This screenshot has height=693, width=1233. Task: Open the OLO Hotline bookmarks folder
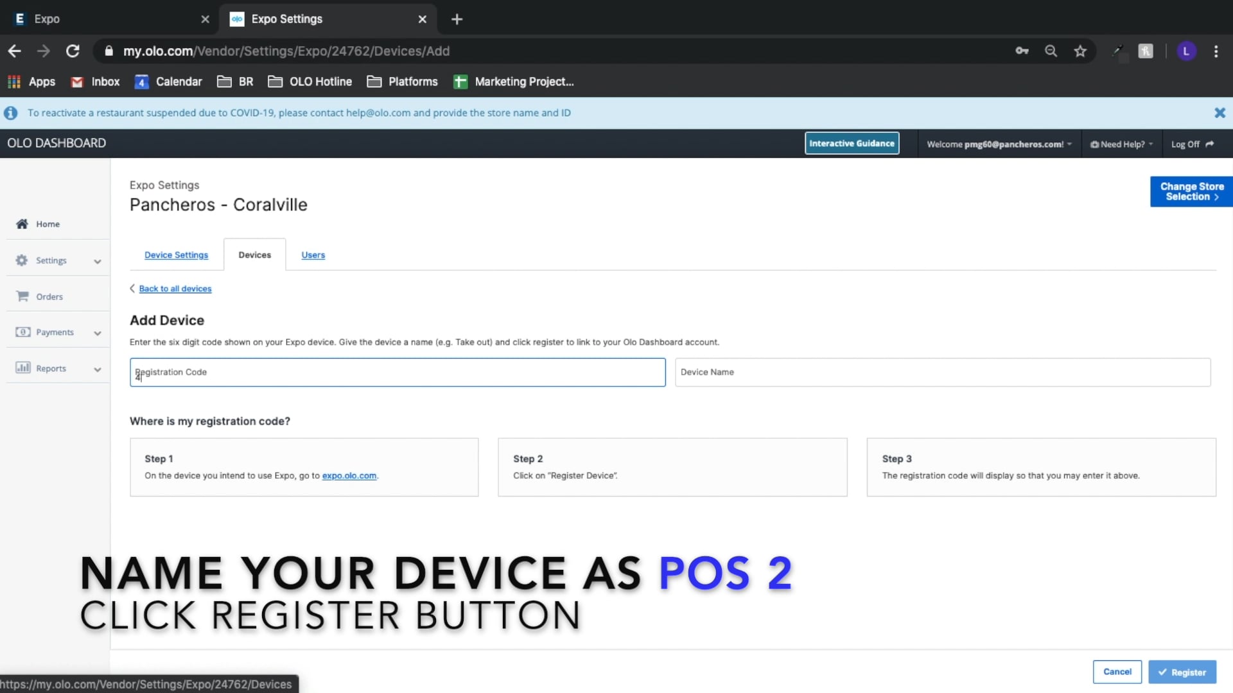[310, 82]
